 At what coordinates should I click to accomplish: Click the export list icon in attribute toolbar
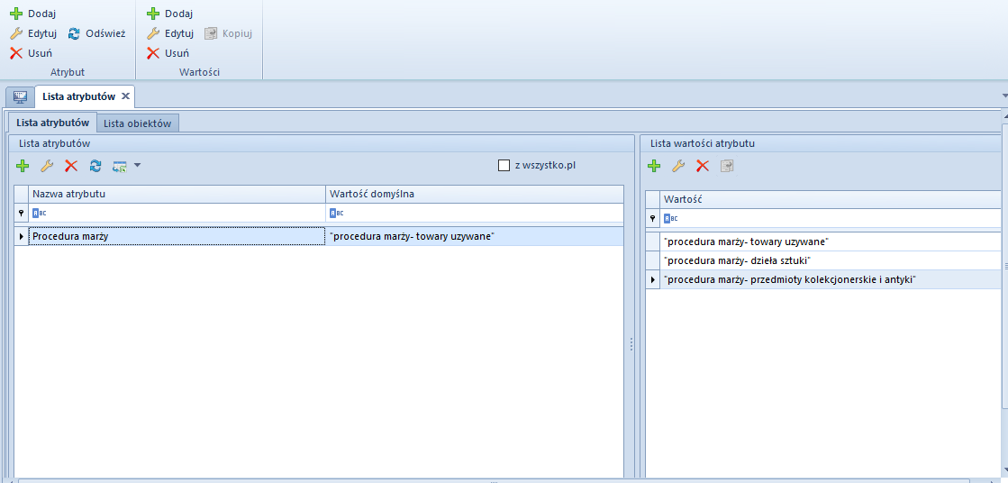pos(120,166)
